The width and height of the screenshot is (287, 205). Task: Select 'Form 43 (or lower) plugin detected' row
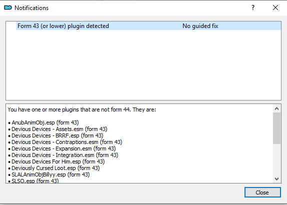[148, 26]
